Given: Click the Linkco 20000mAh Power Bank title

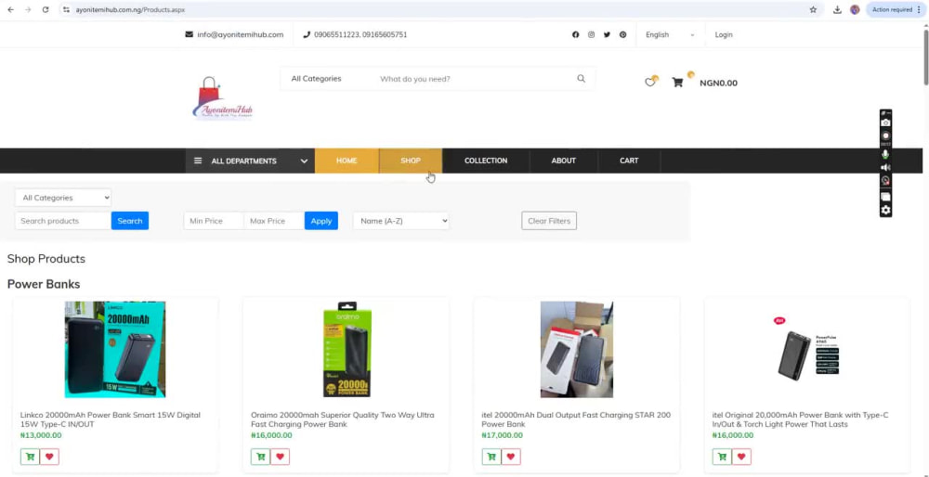Looking at the screenshot, I should tap(111, 419).
